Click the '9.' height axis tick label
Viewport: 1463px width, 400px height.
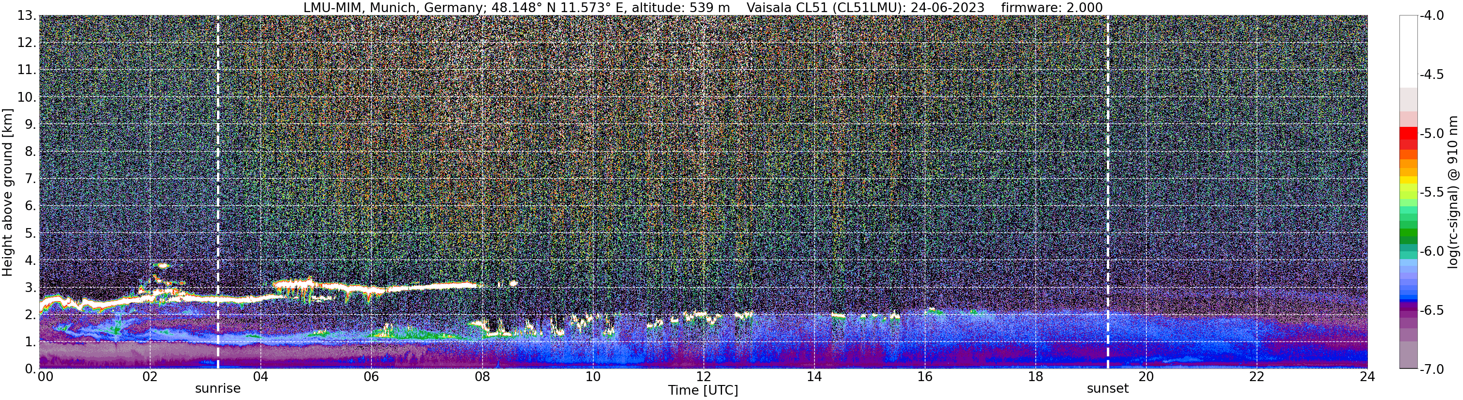tap(31, 124)
